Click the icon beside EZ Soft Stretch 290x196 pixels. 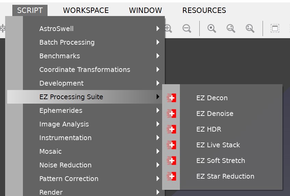pos(171,161)
